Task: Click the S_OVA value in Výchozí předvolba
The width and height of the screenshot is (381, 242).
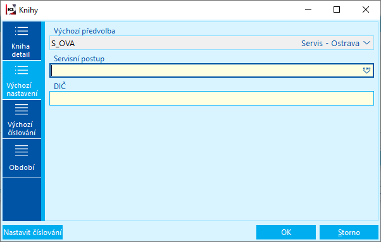Action: [x=63, y=44]
